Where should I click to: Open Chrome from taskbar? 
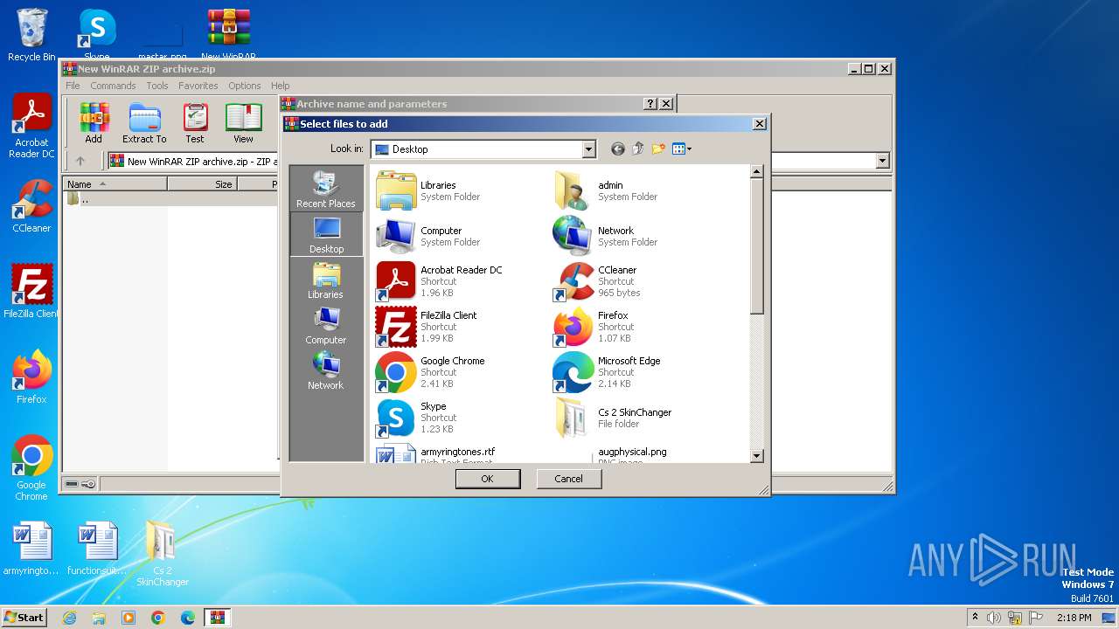[158, 618]
